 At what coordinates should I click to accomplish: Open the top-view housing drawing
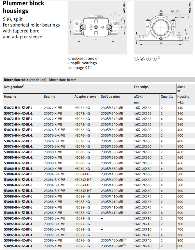(96, 27)
